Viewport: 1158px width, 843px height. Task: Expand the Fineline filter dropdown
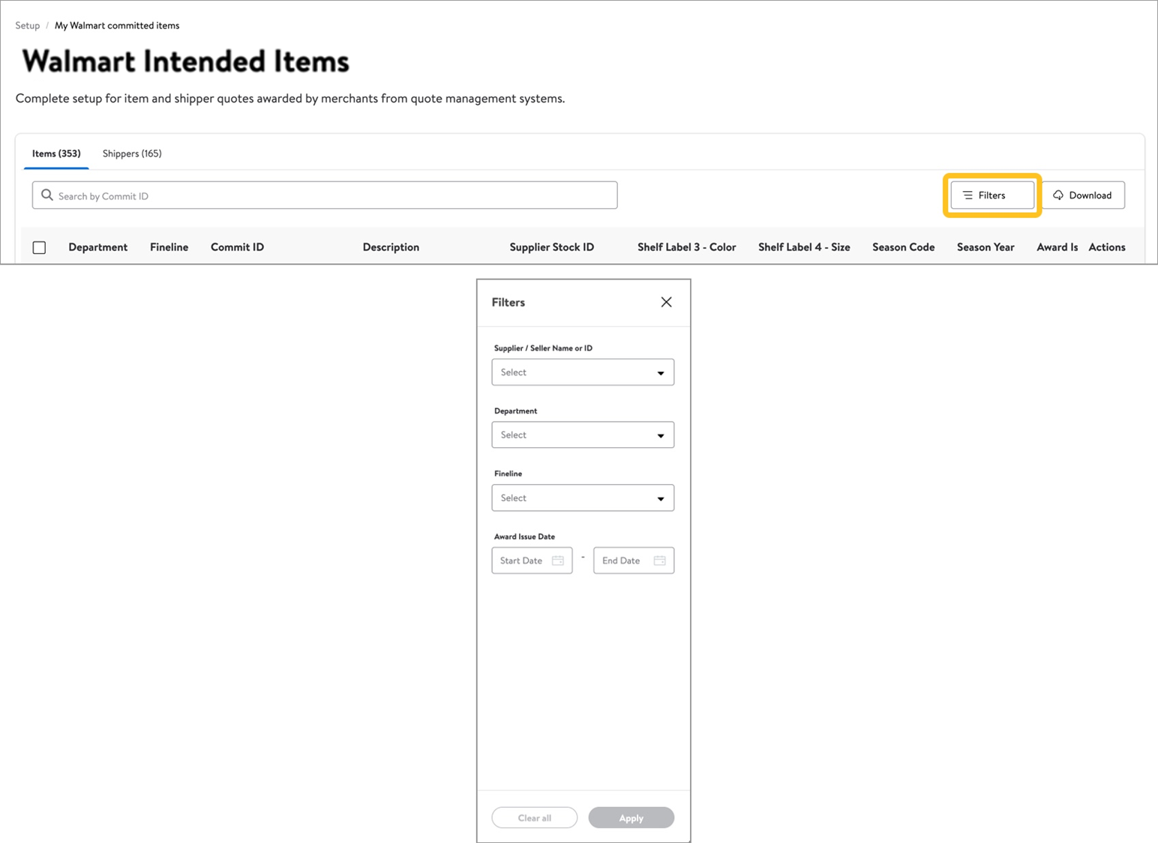tap(583, 498)
